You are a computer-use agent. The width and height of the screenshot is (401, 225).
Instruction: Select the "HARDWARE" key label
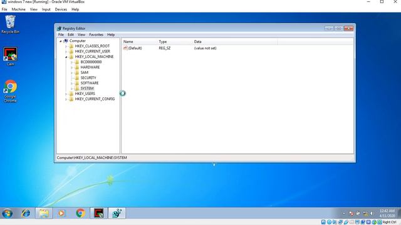pyautogui.click(x=90, y=67)
